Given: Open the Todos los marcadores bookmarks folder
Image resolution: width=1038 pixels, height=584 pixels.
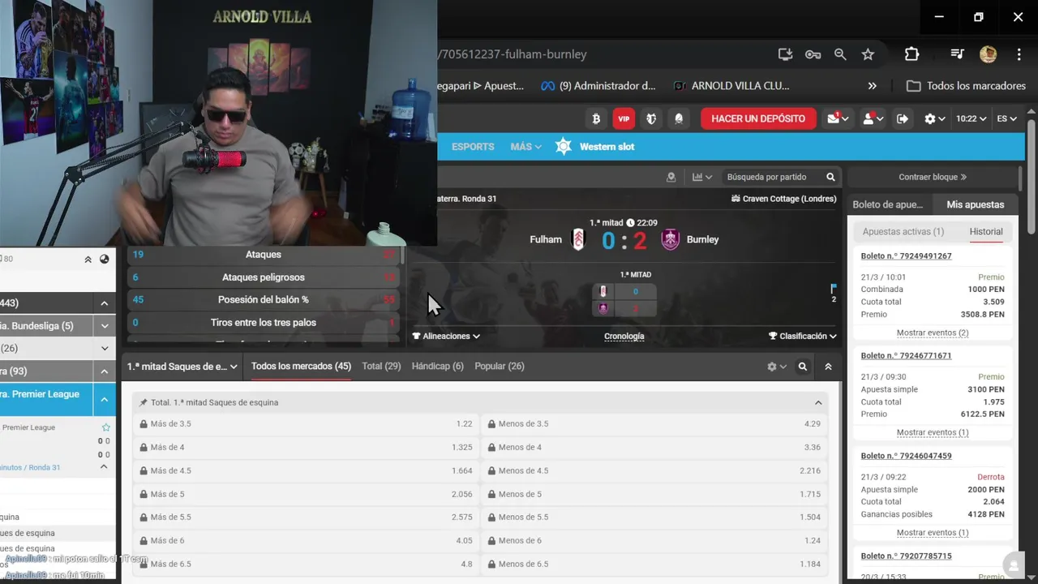Looking at the screenshot, I should [966, 86].
